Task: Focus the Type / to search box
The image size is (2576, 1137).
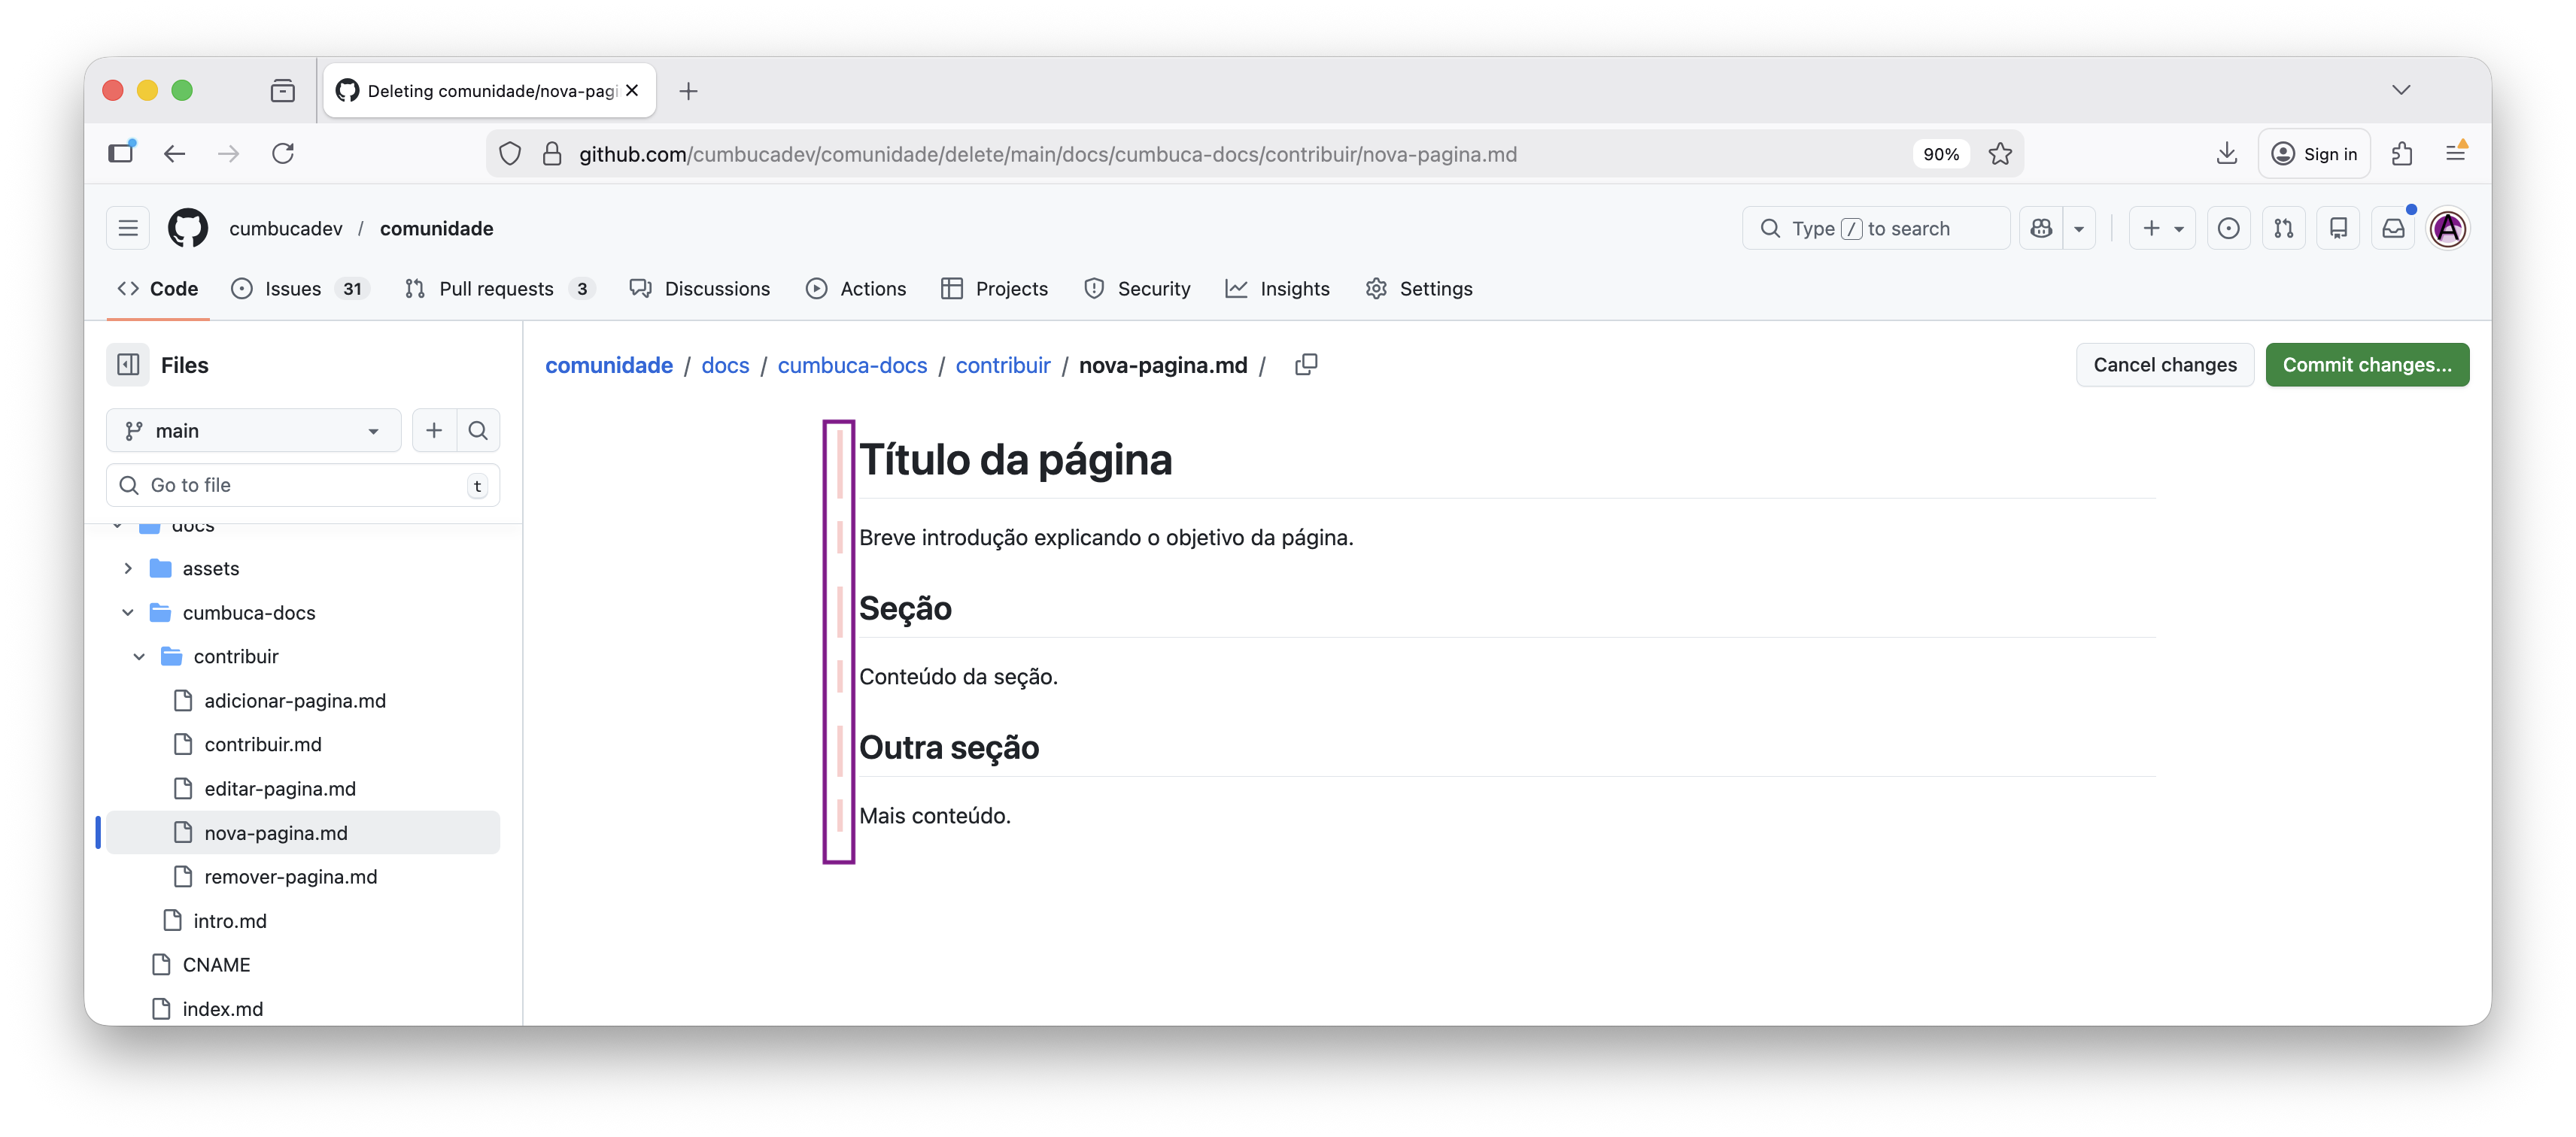Action: [1876, 228]
